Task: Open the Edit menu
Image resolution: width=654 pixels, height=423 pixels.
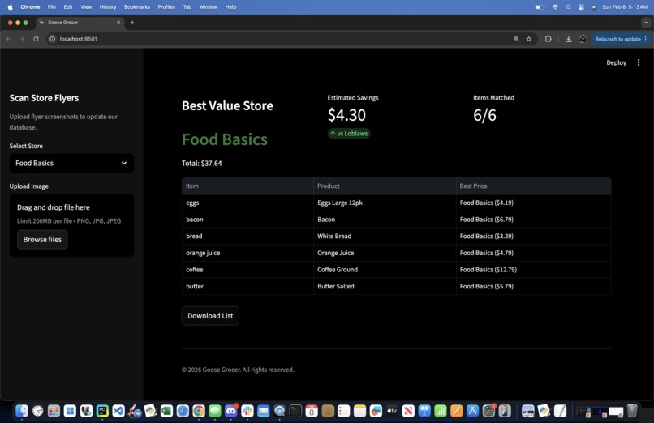Action: click(x=68, y=7)
